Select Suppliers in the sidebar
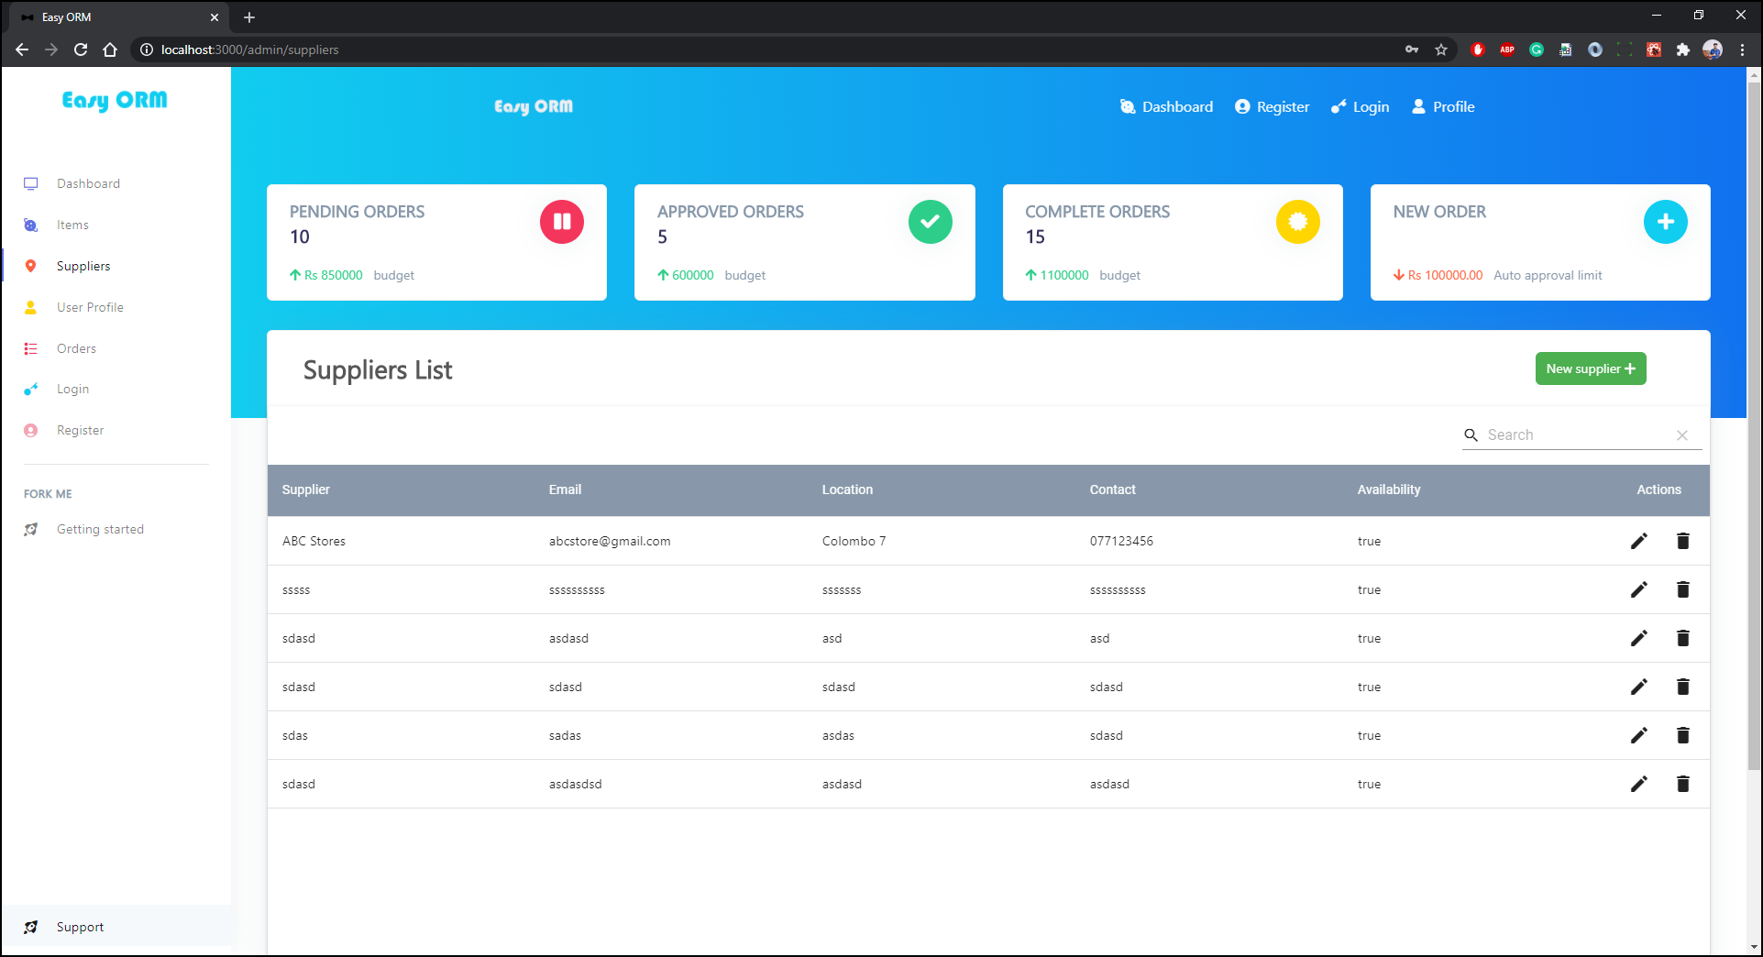This screenshot has height=957, width=1763. (x=83, y=266)
